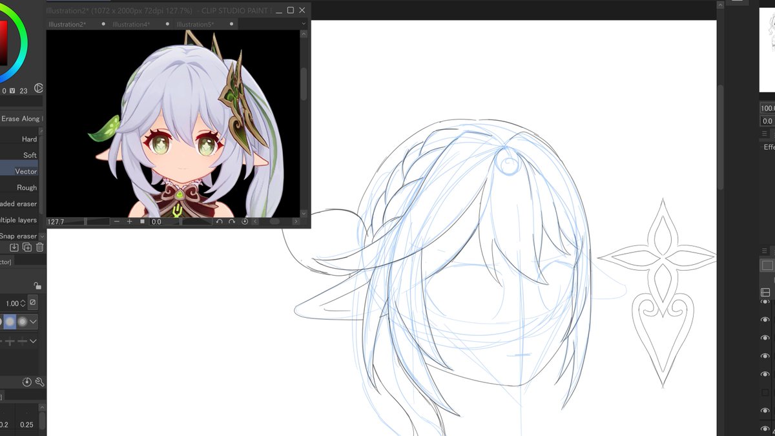Click the register sub tool download icon

pos(14,247)
